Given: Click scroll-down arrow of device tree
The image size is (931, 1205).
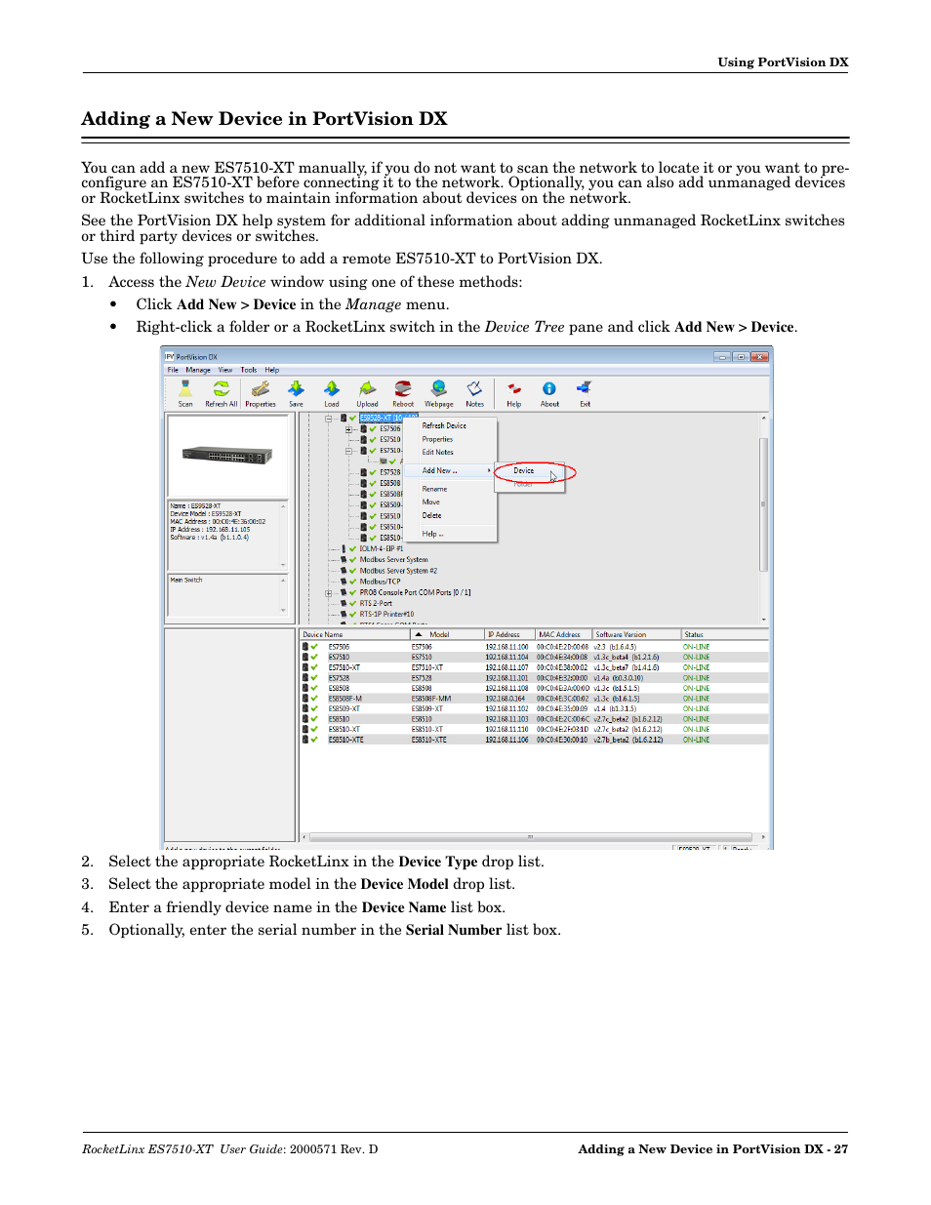Looking at the screenshot, I should pyautogui.click(x=763, y=620).
